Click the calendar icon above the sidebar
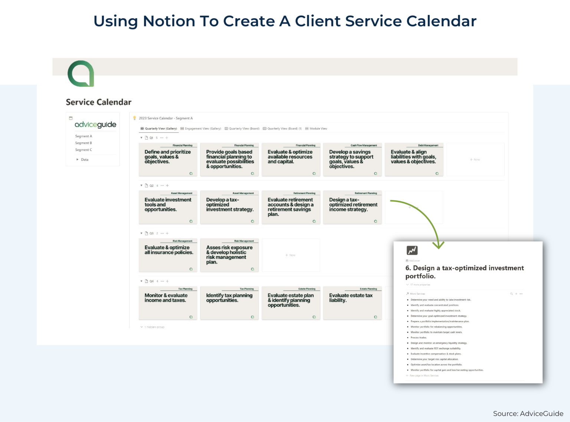Screen dimensions: 570x422 pos(71,117)
